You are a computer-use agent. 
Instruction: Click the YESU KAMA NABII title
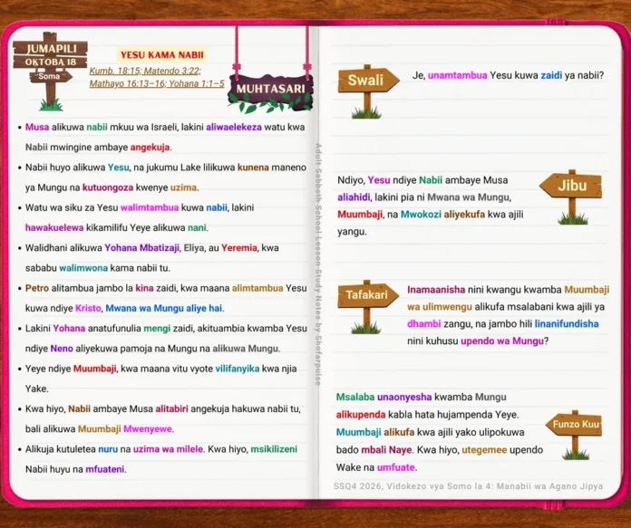pos(162,54)
